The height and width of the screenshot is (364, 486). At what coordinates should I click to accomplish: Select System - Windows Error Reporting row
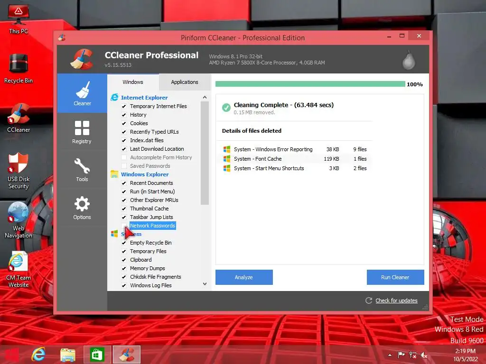coord(295,149)
